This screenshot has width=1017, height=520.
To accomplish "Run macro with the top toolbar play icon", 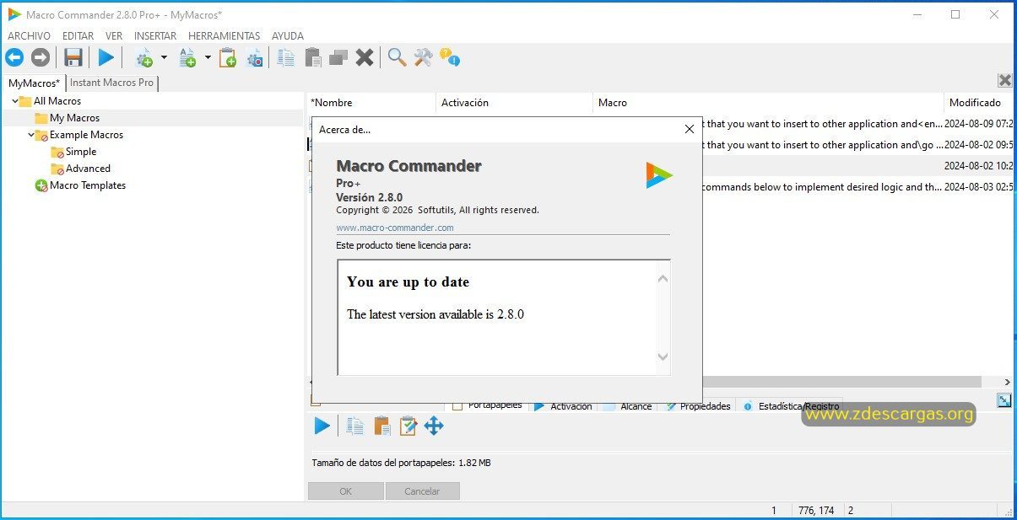I will pos(105,57).
